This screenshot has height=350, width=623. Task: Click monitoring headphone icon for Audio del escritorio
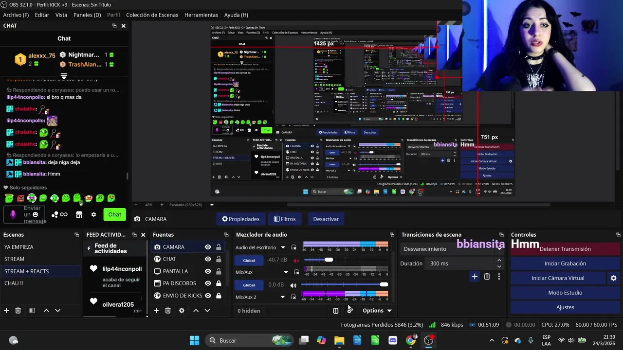pyautogui.click(x=293, y=247)
